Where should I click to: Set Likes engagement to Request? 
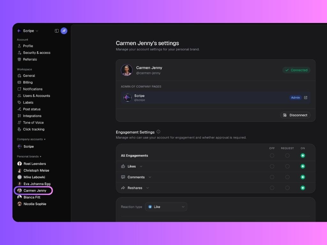point(287,166)
